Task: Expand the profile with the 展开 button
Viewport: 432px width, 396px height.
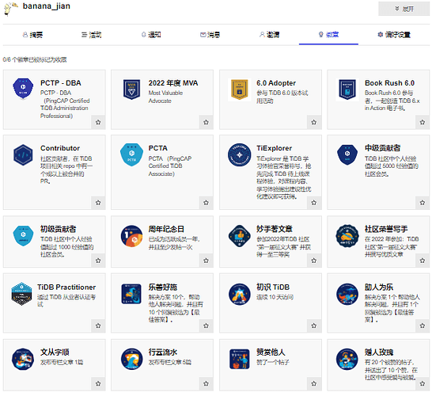Action: (404, 9)
